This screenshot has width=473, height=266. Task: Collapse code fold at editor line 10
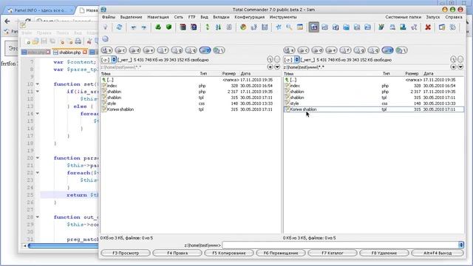pos(38,84)
